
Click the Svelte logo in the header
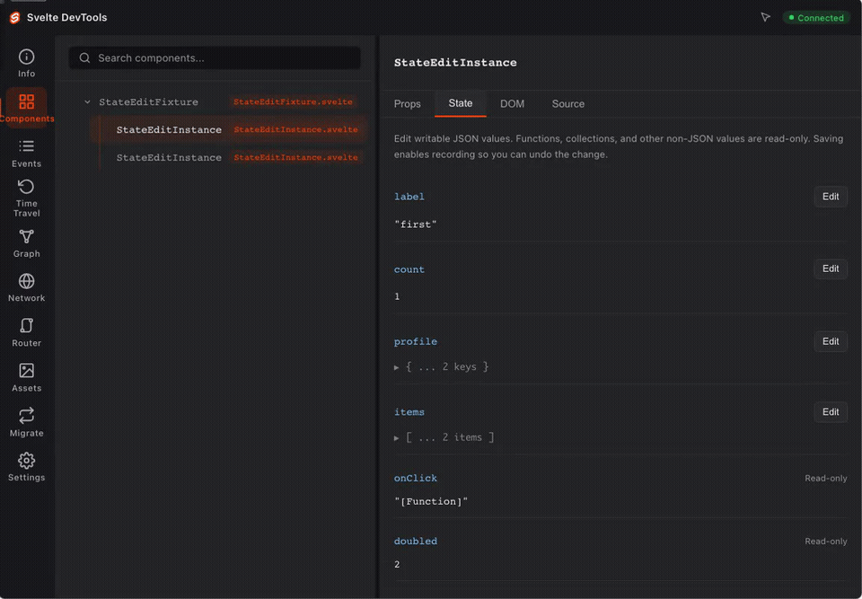click(x=15, y=18)
